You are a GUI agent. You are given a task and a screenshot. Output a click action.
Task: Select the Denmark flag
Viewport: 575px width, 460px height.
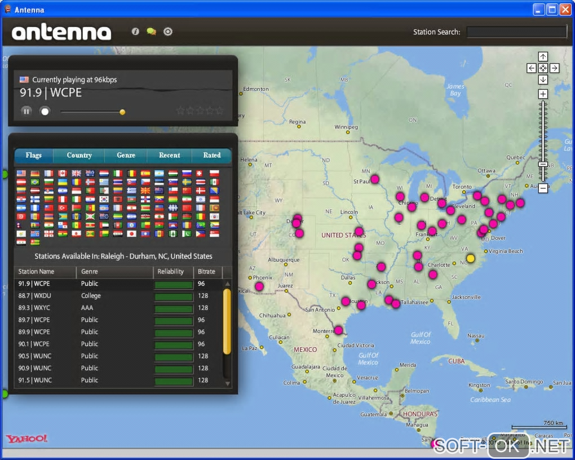[201, 191]
